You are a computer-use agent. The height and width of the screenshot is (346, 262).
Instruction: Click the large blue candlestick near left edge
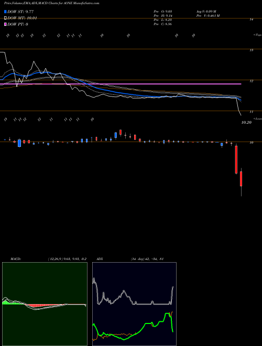click(x=19, y=143)
